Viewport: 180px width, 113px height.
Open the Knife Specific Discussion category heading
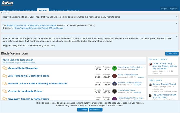(18, 60)
